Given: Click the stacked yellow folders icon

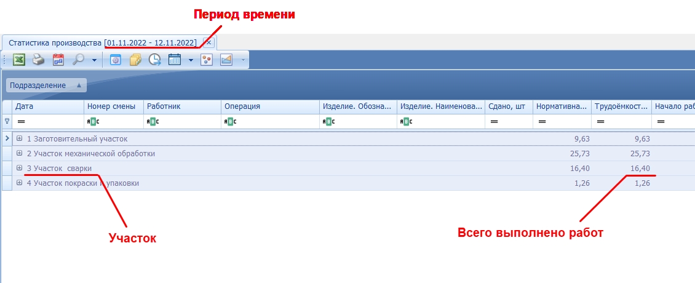Looking at the screenshot, I should click(135, 60).
